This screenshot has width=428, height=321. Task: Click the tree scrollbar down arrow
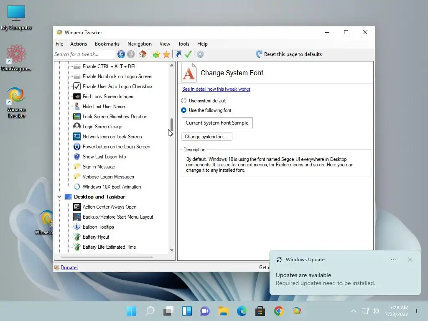[x=172, y=250]
